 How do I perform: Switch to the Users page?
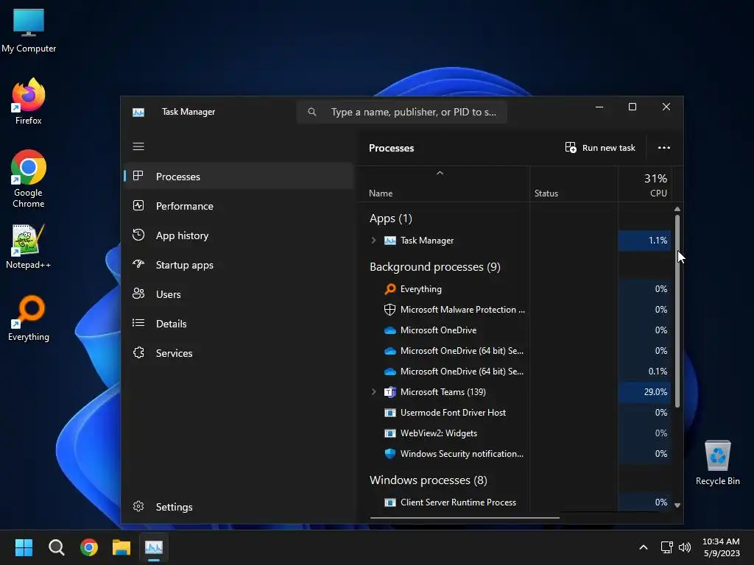click(x=239, y=294)
